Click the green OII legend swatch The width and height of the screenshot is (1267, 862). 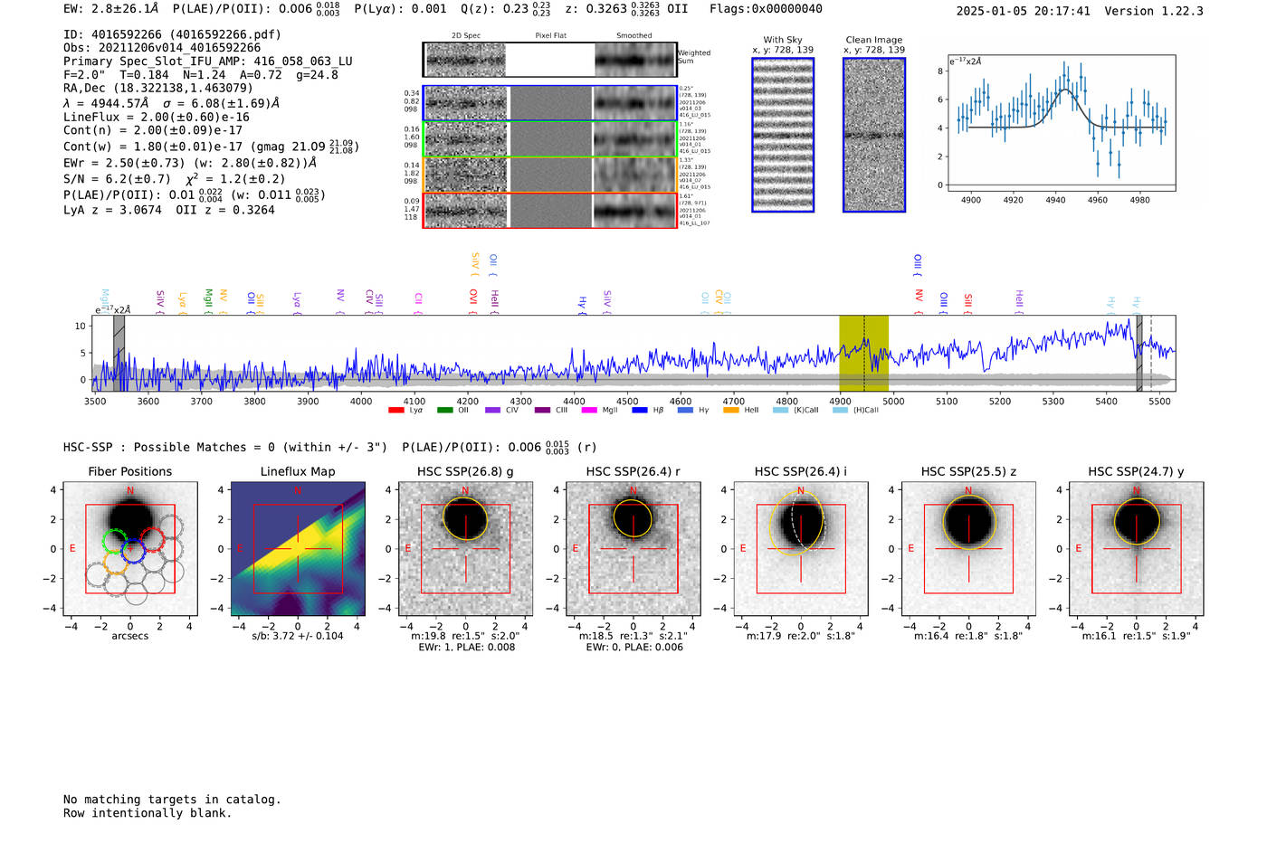444,411
